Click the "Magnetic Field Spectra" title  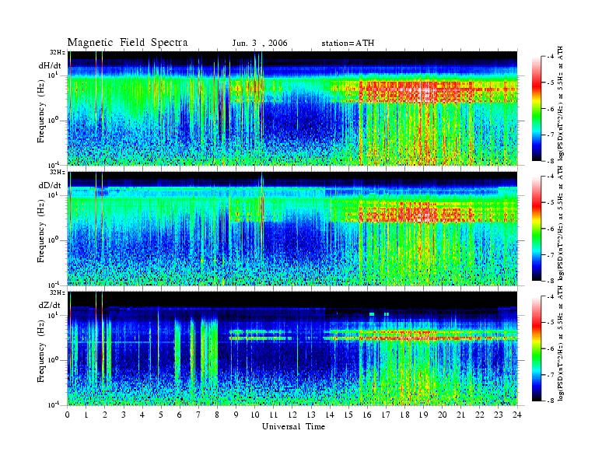click(x=128, y=43)
